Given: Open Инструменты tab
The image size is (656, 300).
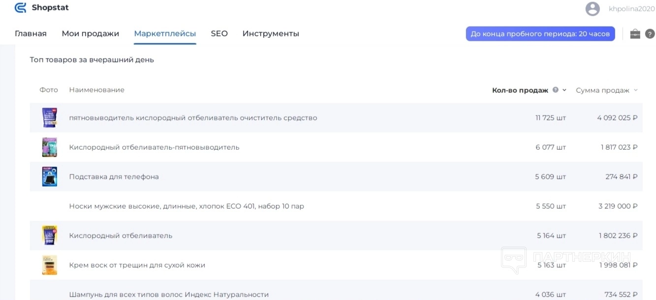Looking at the screenshot, I should 271,33.
